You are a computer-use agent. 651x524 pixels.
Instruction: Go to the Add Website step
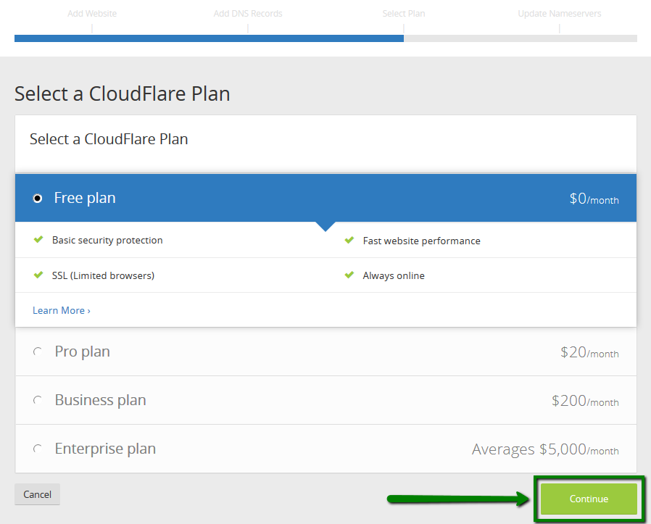point(92,14)
